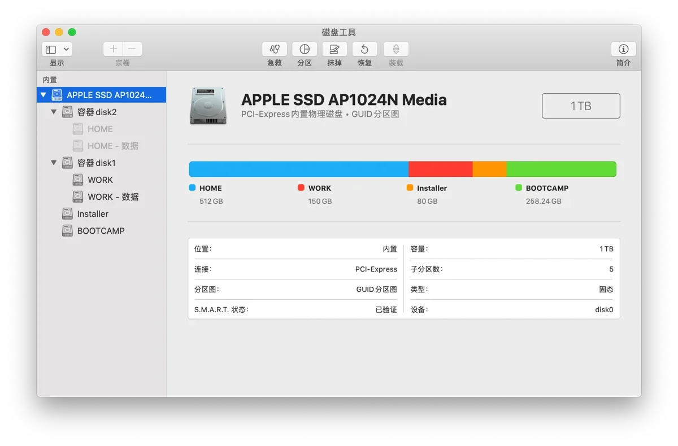
Task: Click the Installer volume icon in sidebar
Action: [x=67, y=213]
